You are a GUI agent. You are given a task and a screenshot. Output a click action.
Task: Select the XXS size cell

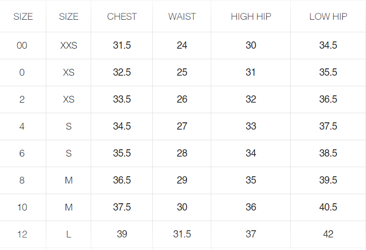(x=68, y=45)
